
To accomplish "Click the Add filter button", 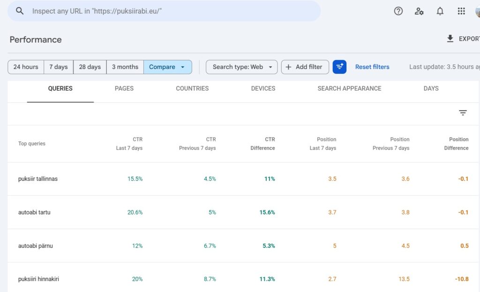I will pos(305,67).
